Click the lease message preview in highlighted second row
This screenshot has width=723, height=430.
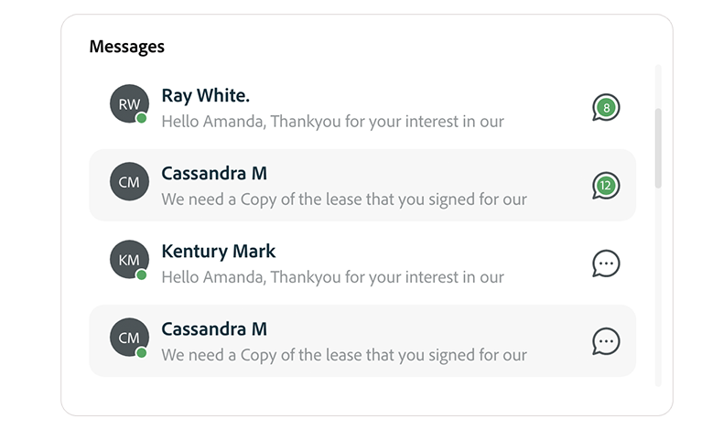(344, 199)
